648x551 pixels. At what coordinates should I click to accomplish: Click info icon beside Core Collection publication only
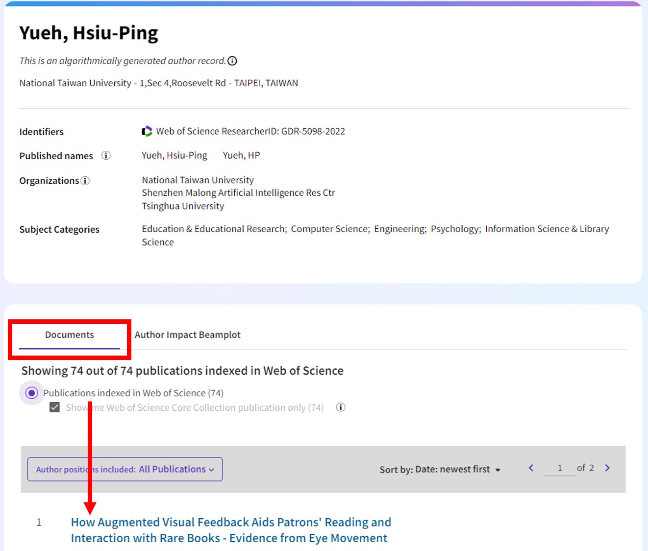pos(341,407)
